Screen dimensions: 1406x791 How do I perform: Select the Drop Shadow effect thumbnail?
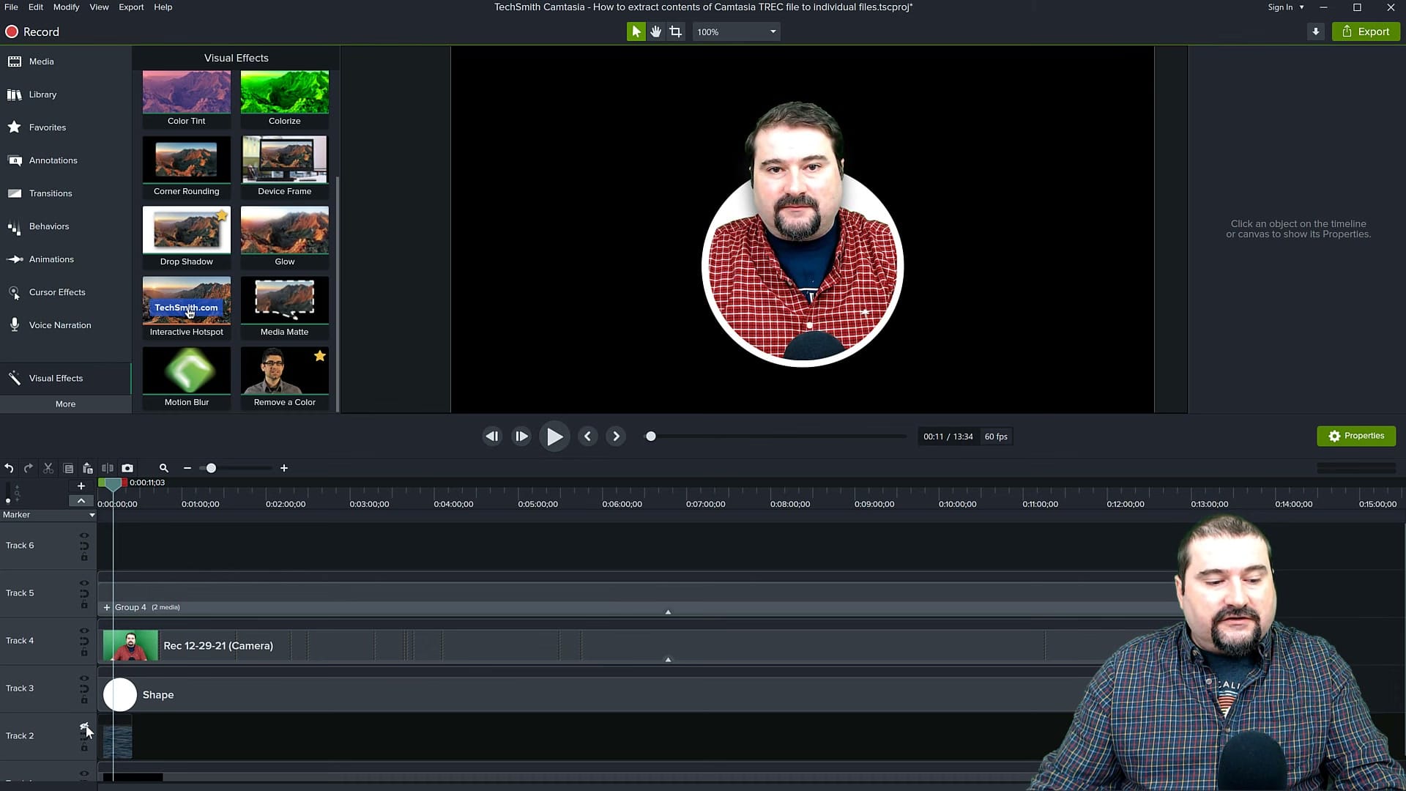(x=186, y=229)
